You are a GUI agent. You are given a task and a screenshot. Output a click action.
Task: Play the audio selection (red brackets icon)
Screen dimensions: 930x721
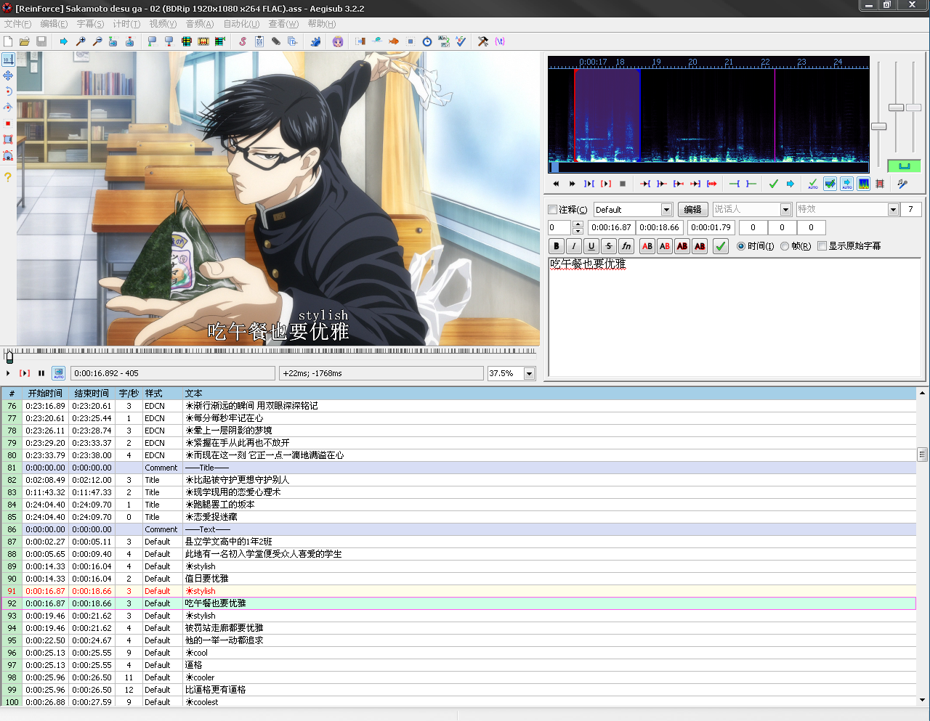[606, 184]
